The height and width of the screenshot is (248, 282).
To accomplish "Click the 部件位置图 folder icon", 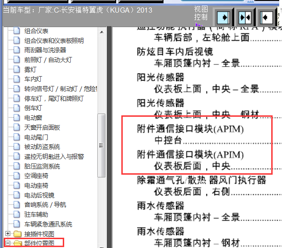I will click(17, 243).
